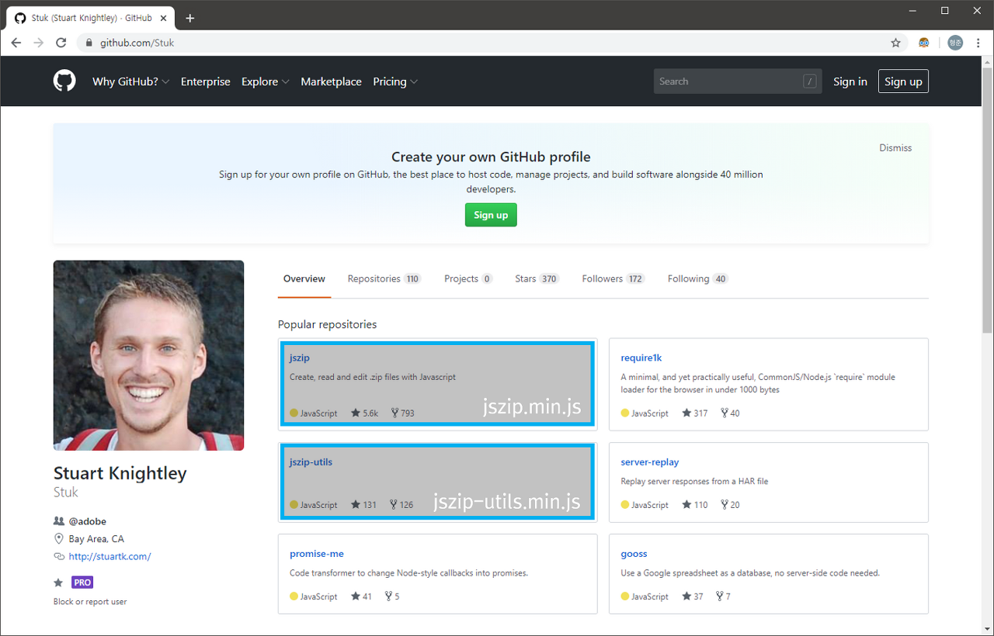Screen dimensions: 994x636
Task: Open the server-replay repository link
Action: point(650,461)
